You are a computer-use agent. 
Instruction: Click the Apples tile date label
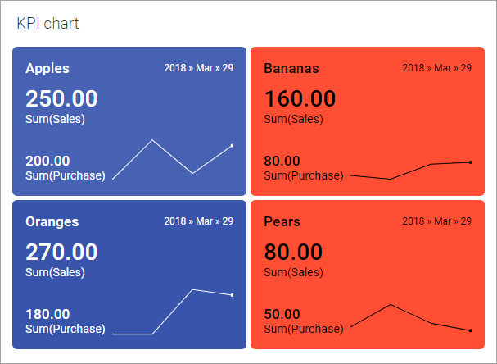click(x=199, y=68)
